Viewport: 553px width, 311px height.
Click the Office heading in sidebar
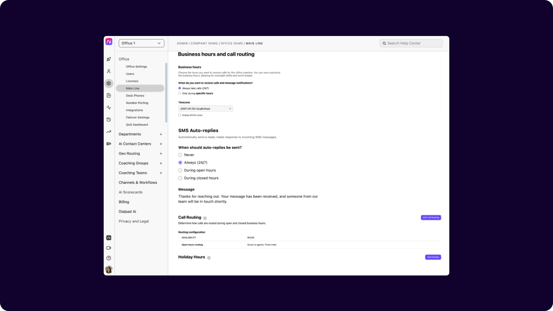124,59
